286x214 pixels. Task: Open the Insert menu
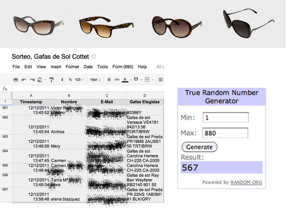click(x=56, y=67)
